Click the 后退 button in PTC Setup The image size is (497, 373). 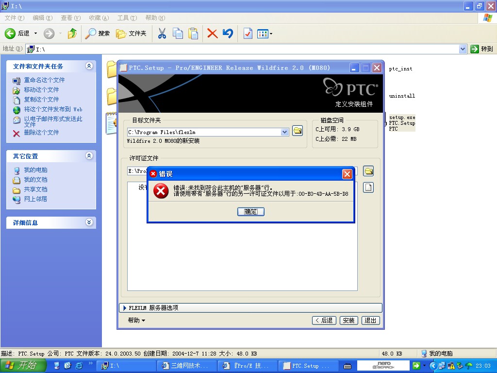coord(324,321)
